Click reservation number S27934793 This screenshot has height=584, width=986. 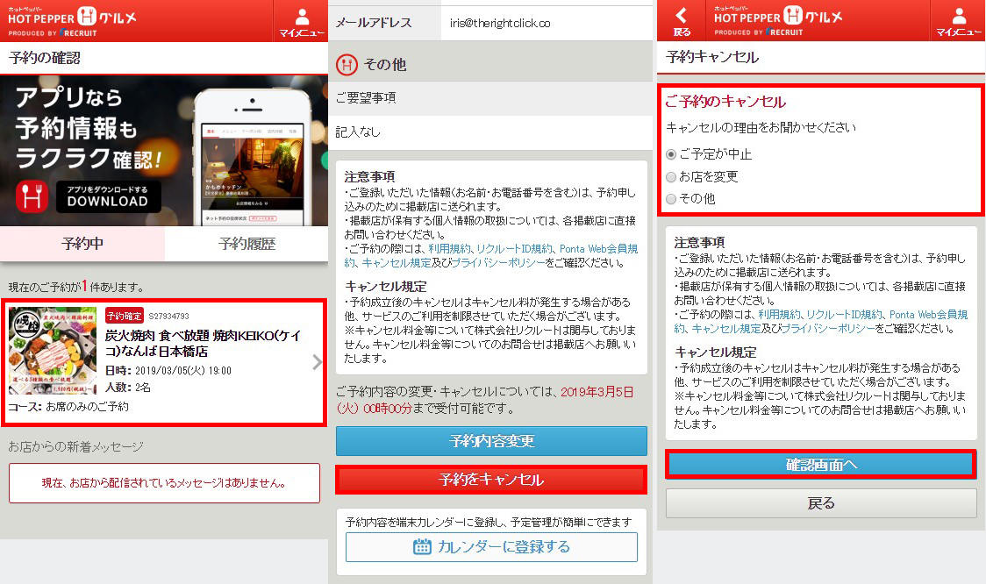[168, 317]
